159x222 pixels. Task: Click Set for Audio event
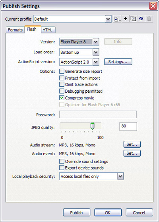click(132, 153)
